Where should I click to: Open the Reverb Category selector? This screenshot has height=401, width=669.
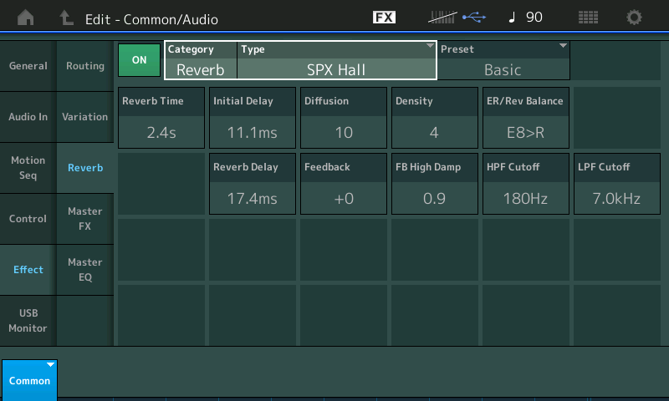click(x=201, y=60)
